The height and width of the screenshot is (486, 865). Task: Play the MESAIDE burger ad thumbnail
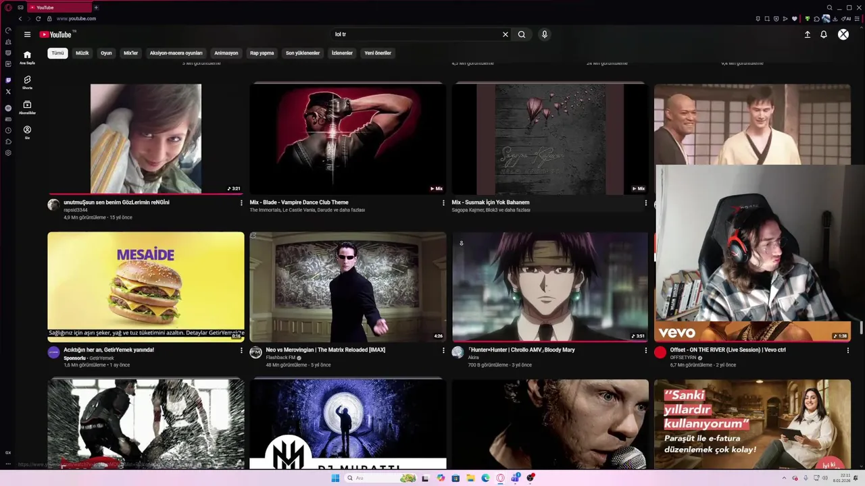[x=145, y=287]
